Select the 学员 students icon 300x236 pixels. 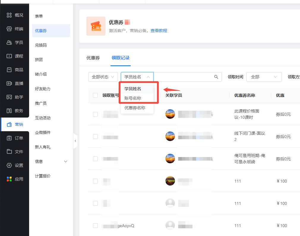coord(9,42)
